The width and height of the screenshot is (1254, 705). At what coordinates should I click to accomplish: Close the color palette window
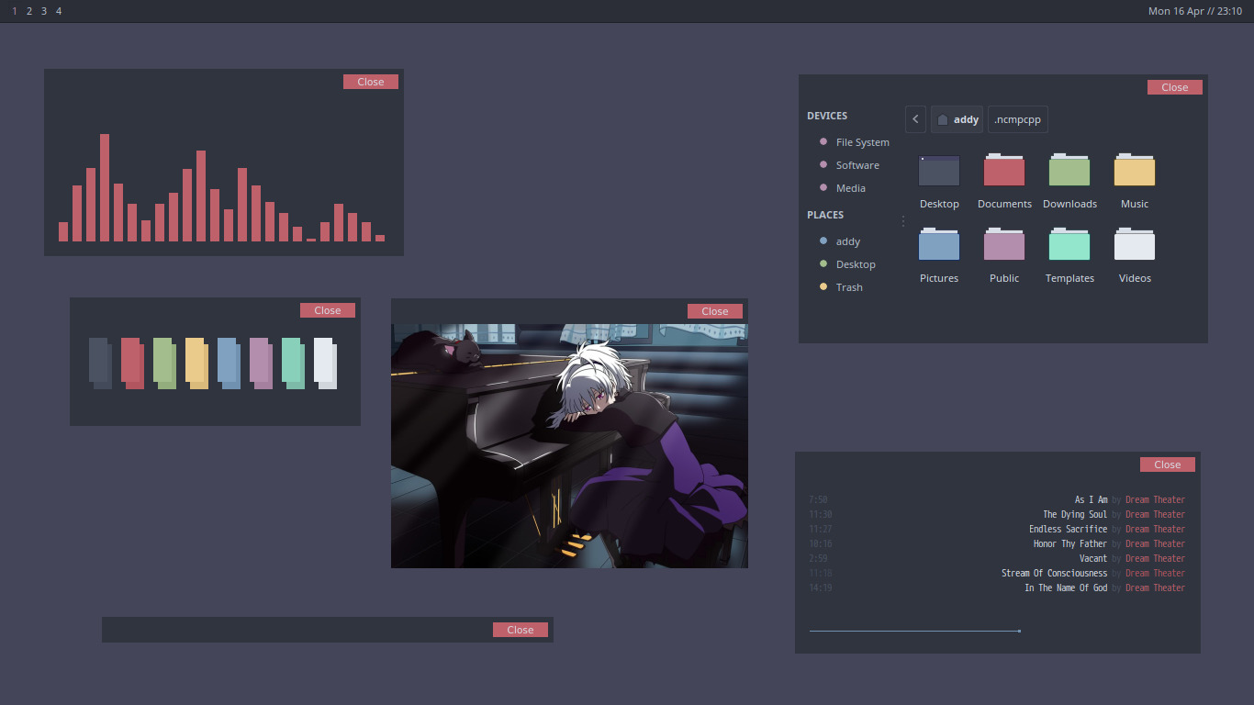pyautogui.click(x=328, y=310)
